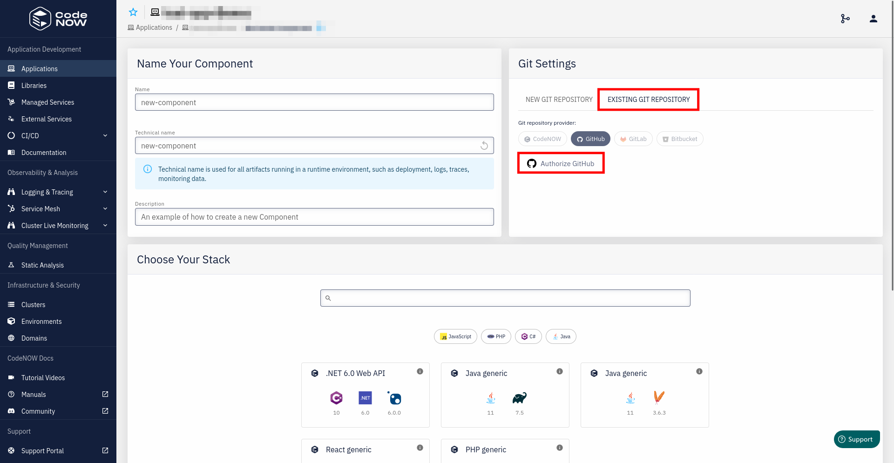This screenshot has height=463, width=894.
Task: Click the info icon in the technical name note
Action: (148, 169)
